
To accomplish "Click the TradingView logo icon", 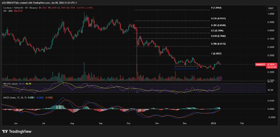I will 5,131.
